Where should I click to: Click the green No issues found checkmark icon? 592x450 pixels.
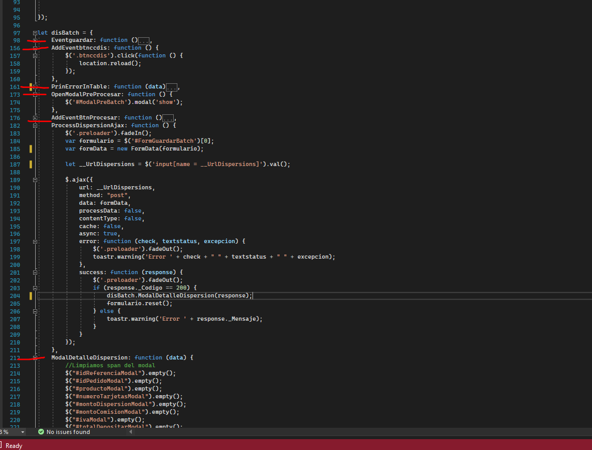(x=41, y=432)
